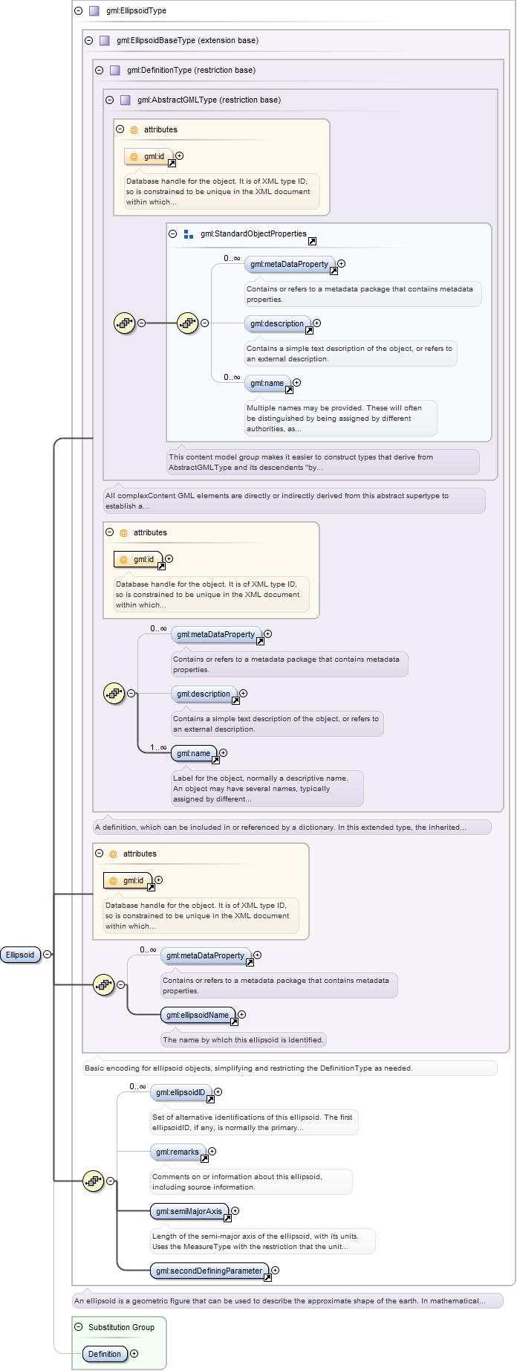Click reference arrow on gml:description inside StandardObjectProperties
The image size is (517, 1371).
[309, 330]
